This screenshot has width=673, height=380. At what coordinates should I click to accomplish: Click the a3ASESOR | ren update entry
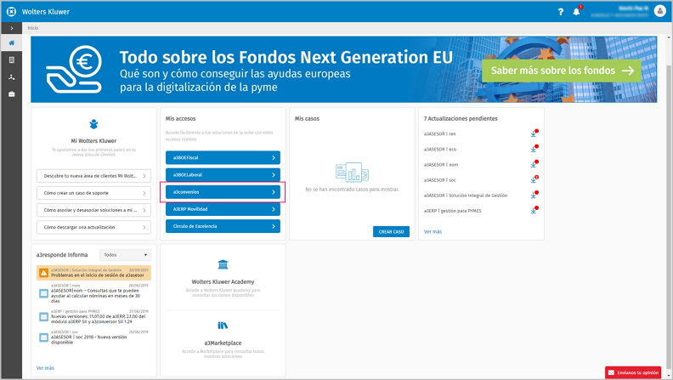click(x=440, y=134)
